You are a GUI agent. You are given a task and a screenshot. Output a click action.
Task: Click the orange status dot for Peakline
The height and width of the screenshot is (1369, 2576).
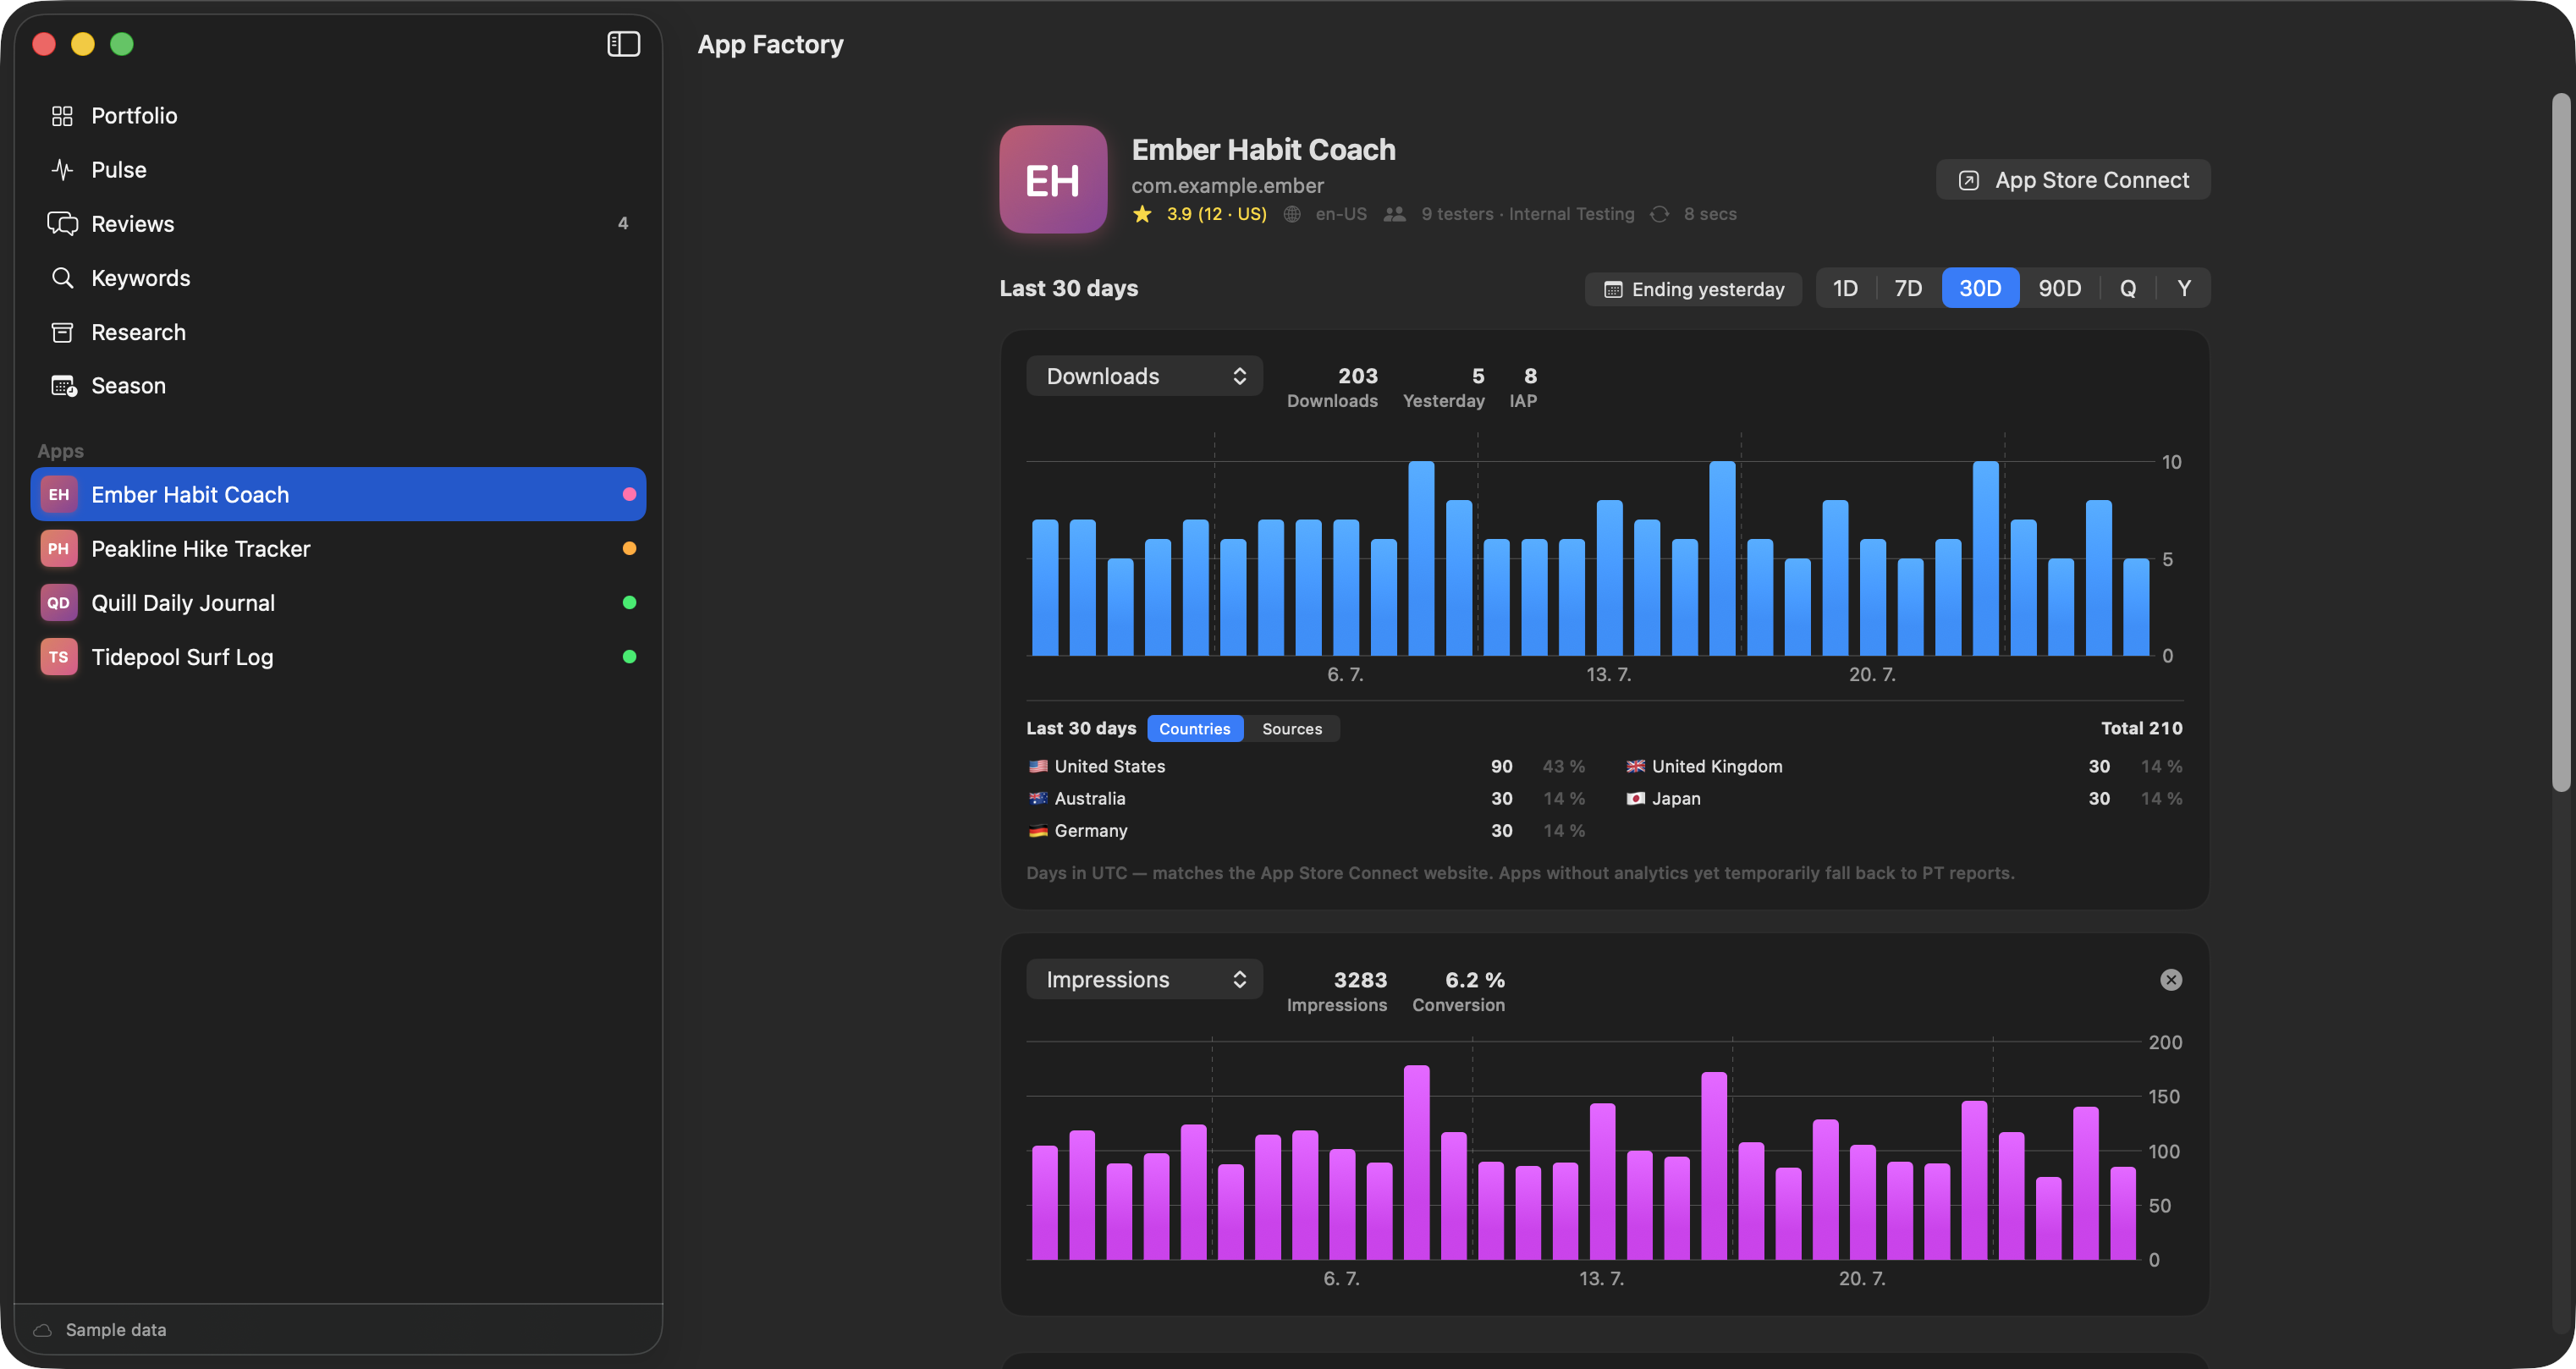[x=629, y=549]
